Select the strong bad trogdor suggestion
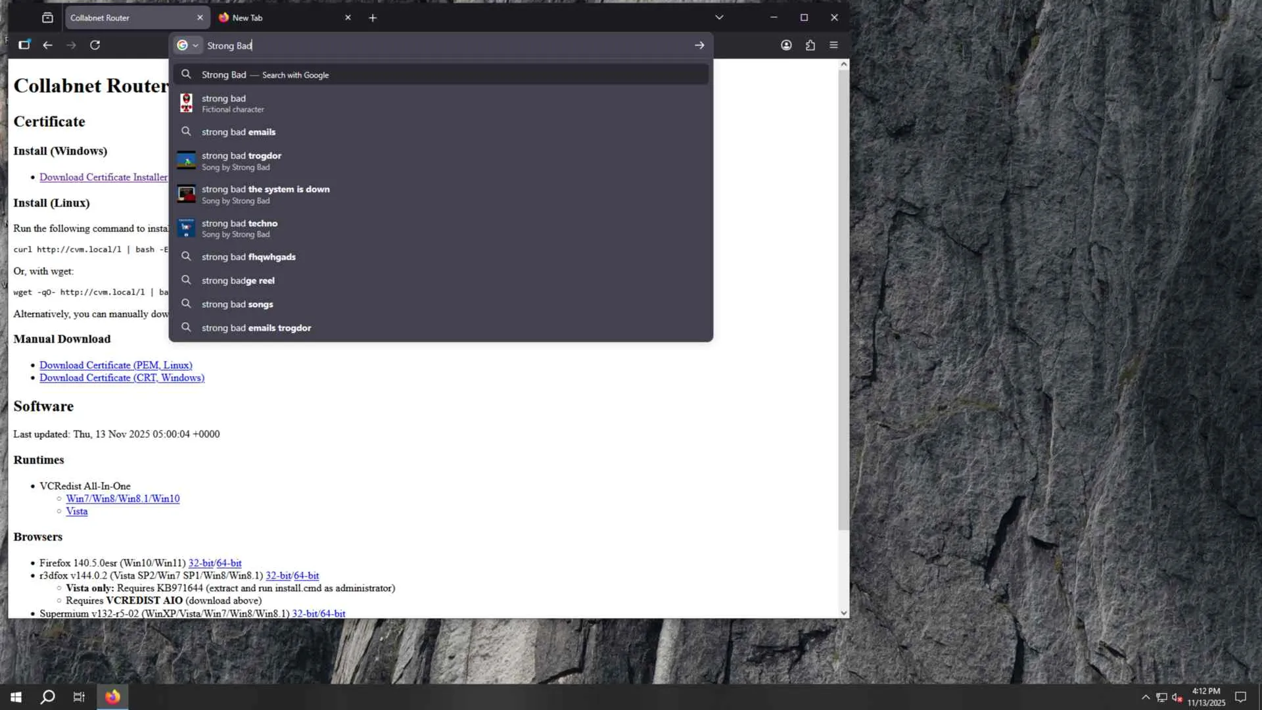The width and height of the screenshot is (1262, 710). click(x=241, y=160)
